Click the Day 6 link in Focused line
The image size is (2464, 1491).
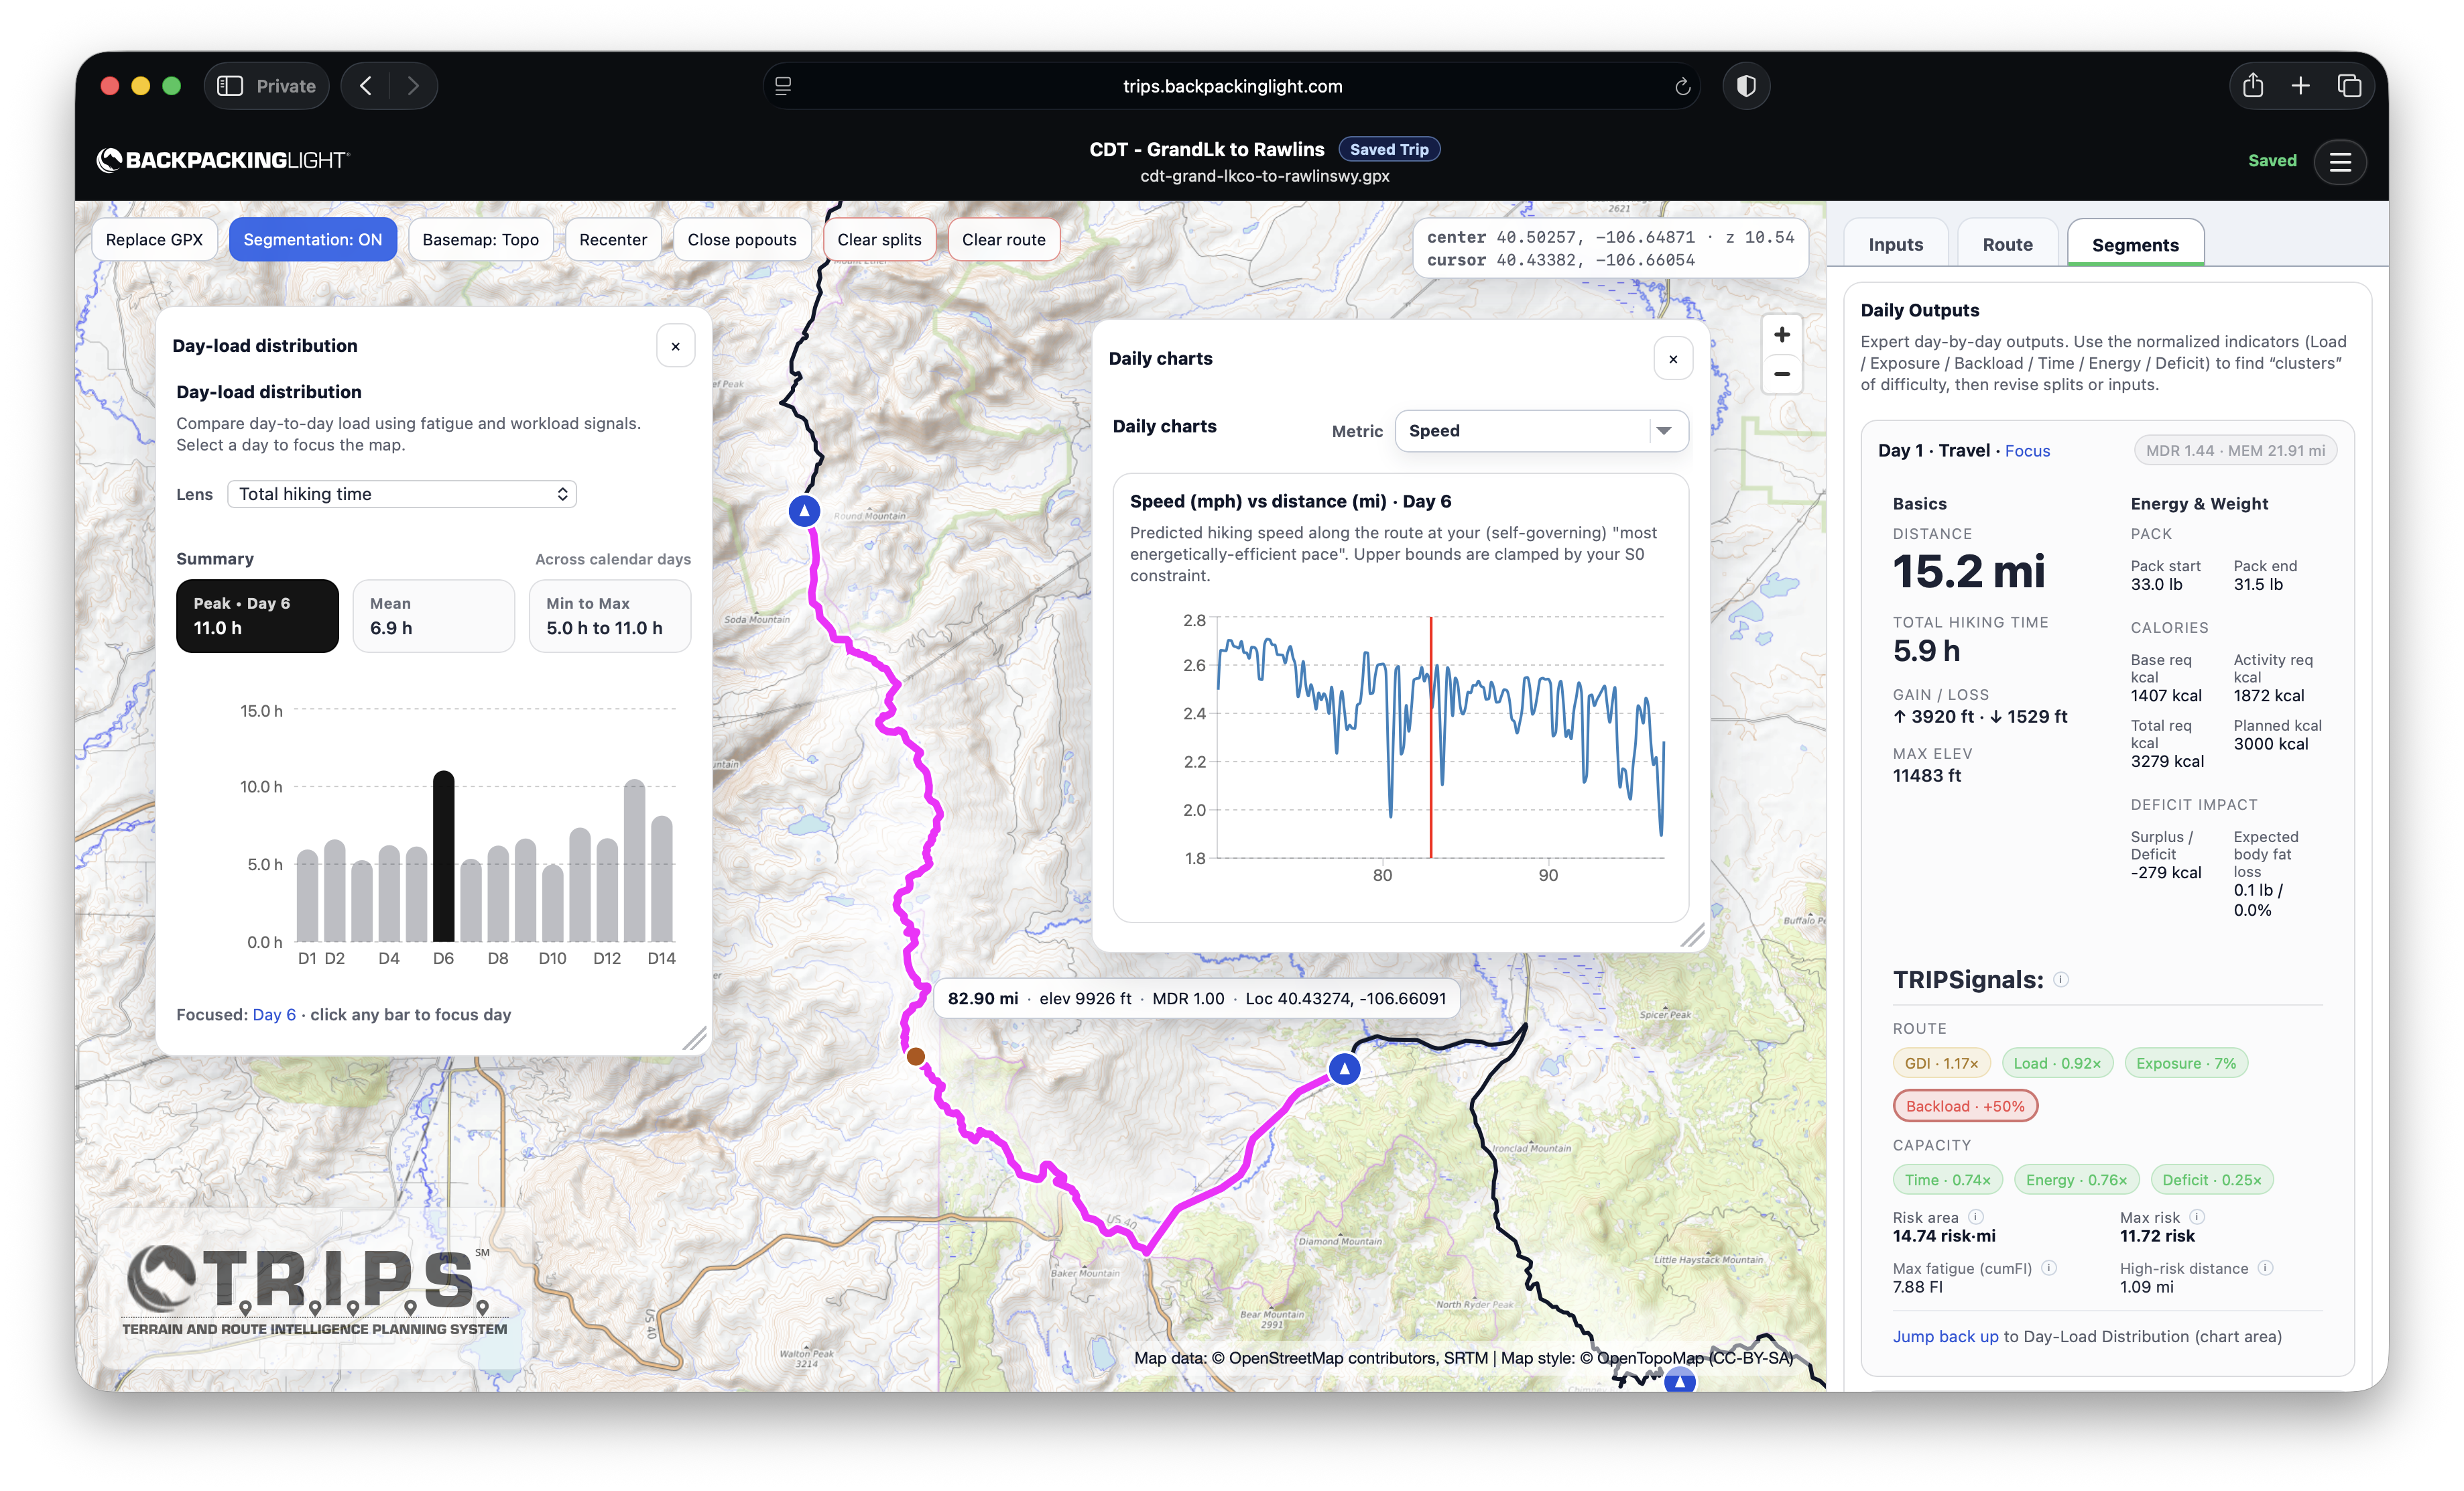pos(274,1014)
